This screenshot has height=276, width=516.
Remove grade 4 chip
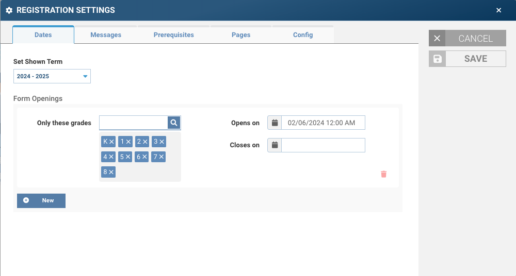111,157
